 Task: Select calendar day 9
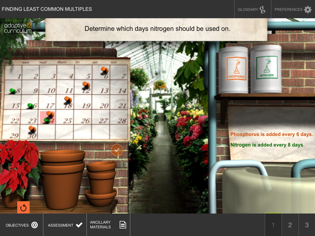tap(31, 87)
